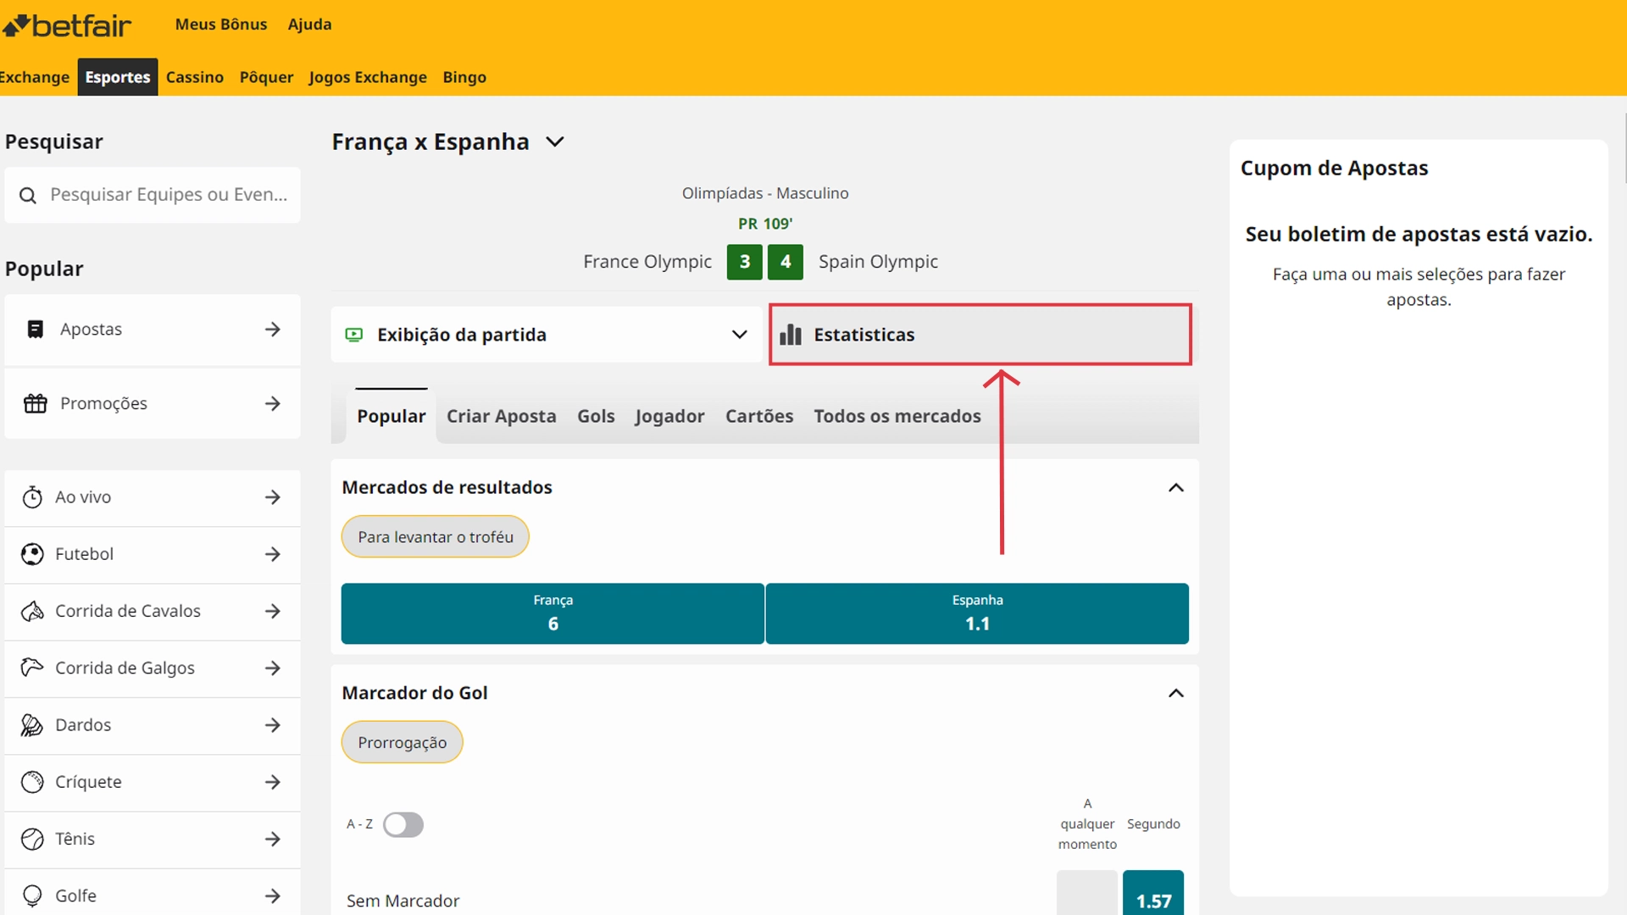This screenshot has height=915, width=1627.
Task: Click the arrow next to Futebol
Action: pyautogui.click(x=272, y=554)
